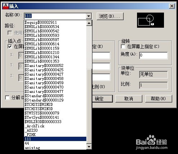
Task: Select $equip$00002911 in the list
Action: click(x=55, y=22)
